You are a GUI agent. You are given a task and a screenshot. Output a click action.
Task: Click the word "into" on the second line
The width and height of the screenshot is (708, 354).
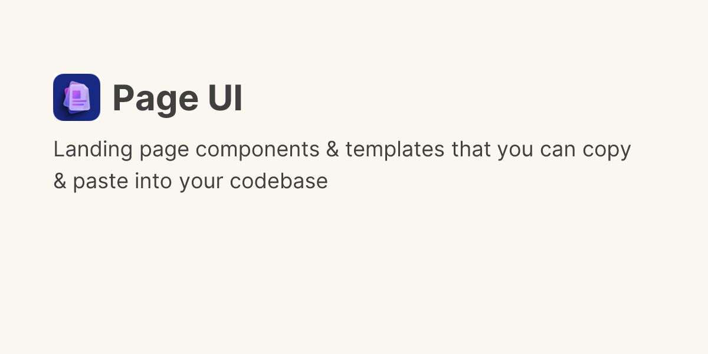(x=154, y=181)
